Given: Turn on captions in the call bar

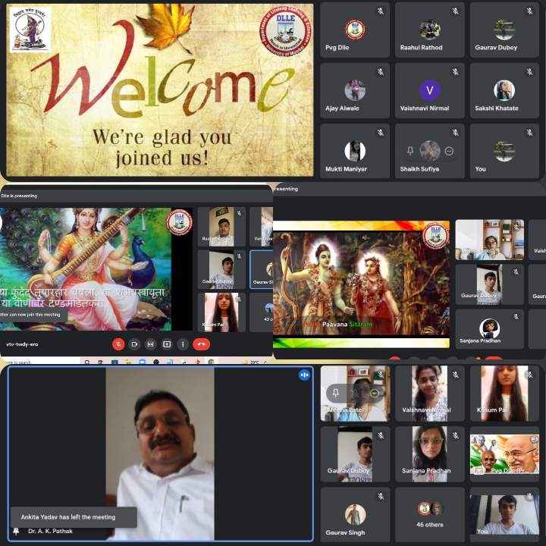Looking at the screenshot, I should (x=150, y=344).
